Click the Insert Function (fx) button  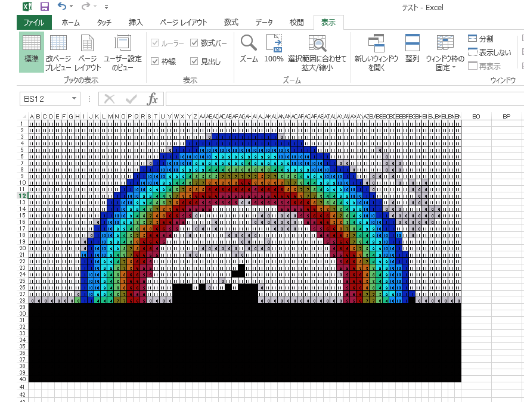click(x=151, y=99)
